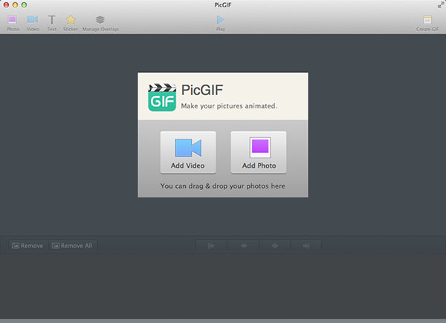The width and height of the screenshot is (446, 323).
Task: Click the yellow minimize window button
Action: click(16, 5)
